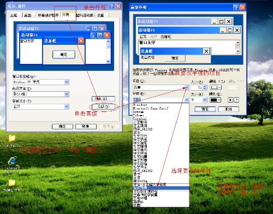Confirm Display Properties with 确定
The height and width of the screenshot is (214, 273).
[x=62, y=127]
